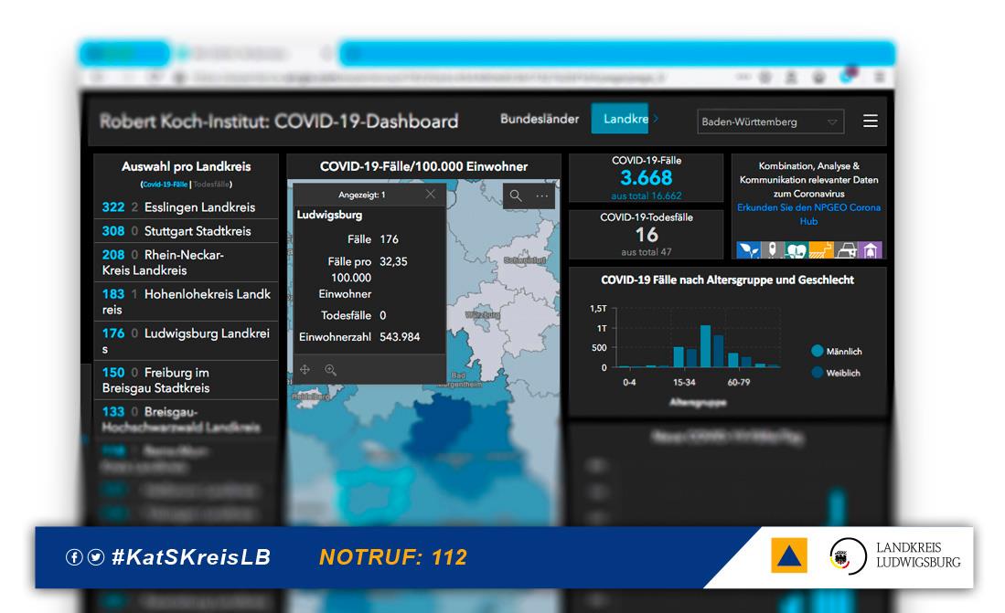Click the Bad Mergentheim label on the map
This screenshot has height=613, width=1005.
click(x=460, y=380)
